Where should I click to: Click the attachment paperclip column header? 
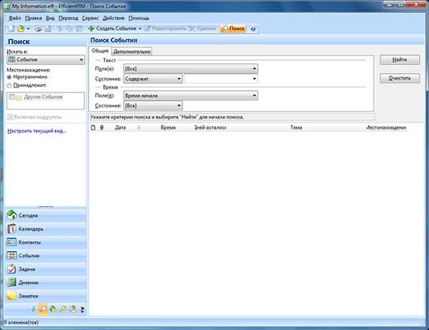[102, 127]
